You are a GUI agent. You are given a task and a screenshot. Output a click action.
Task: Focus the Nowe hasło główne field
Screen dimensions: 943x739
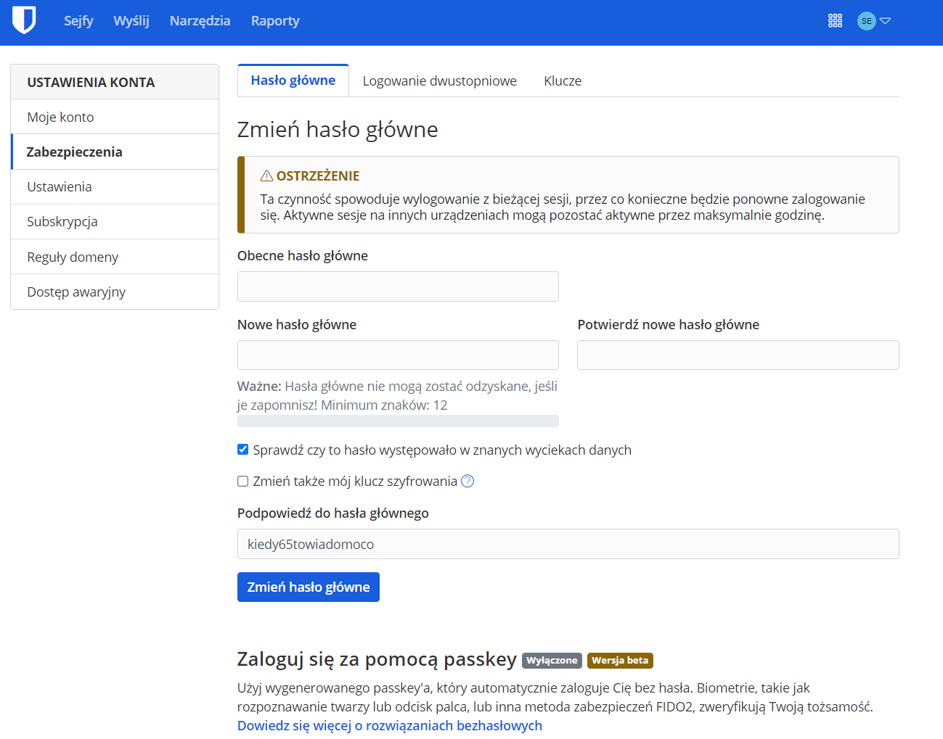[398, 355]
